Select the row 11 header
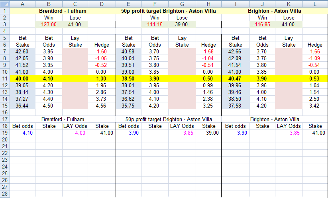 5,79
